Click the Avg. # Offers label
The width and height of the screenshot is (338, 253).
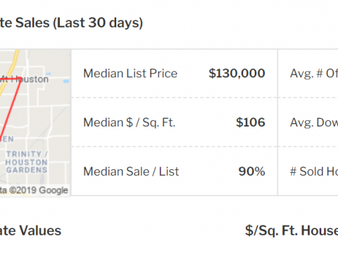point(314,73)
